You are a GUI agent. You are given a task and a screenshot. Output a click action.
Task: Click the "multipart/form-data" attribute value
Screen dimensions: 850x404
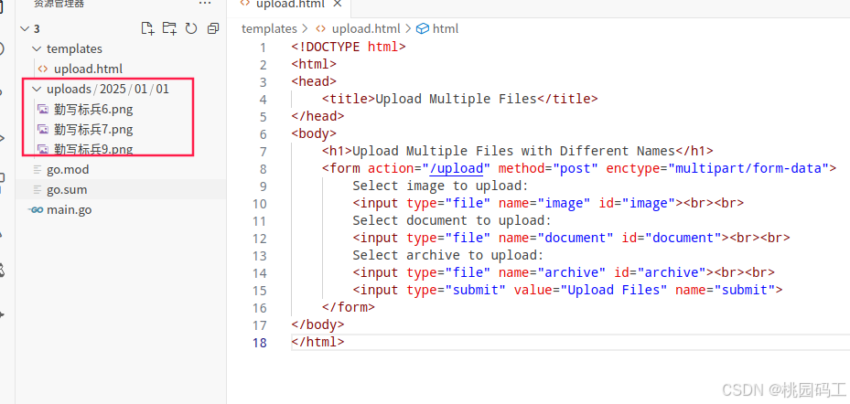coord(748,168)
